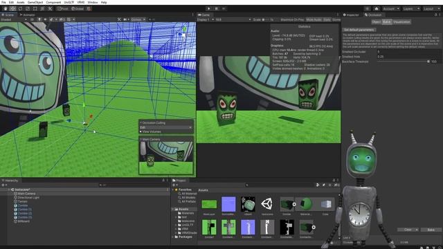Select Billboard in Hierarchy
The image size is (443, 249).
24,221
